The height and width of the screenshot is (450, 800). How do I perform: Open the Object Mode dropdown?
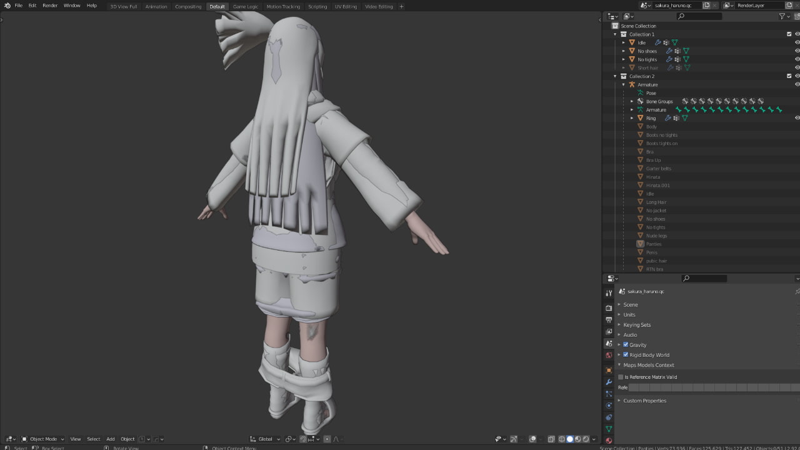(x=43, y=439)
